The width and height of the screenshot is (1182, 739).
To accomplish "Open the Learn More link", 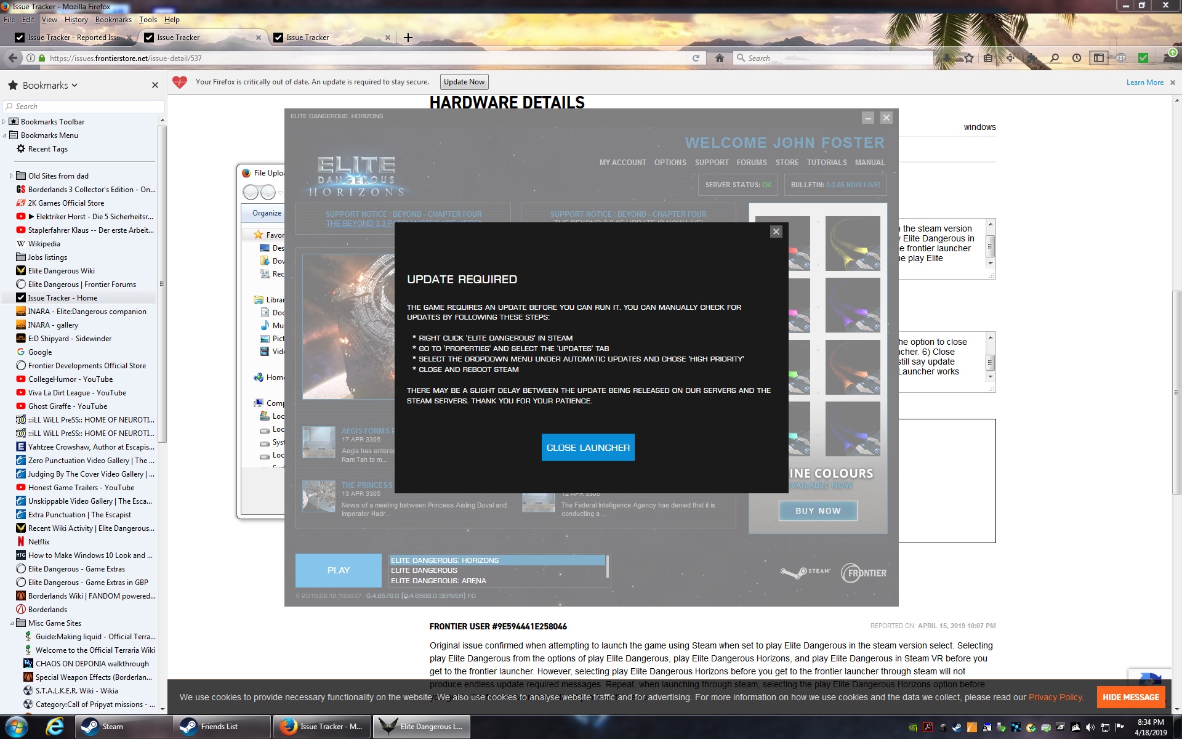I will pyautogui.click(x=1144, y=83).
